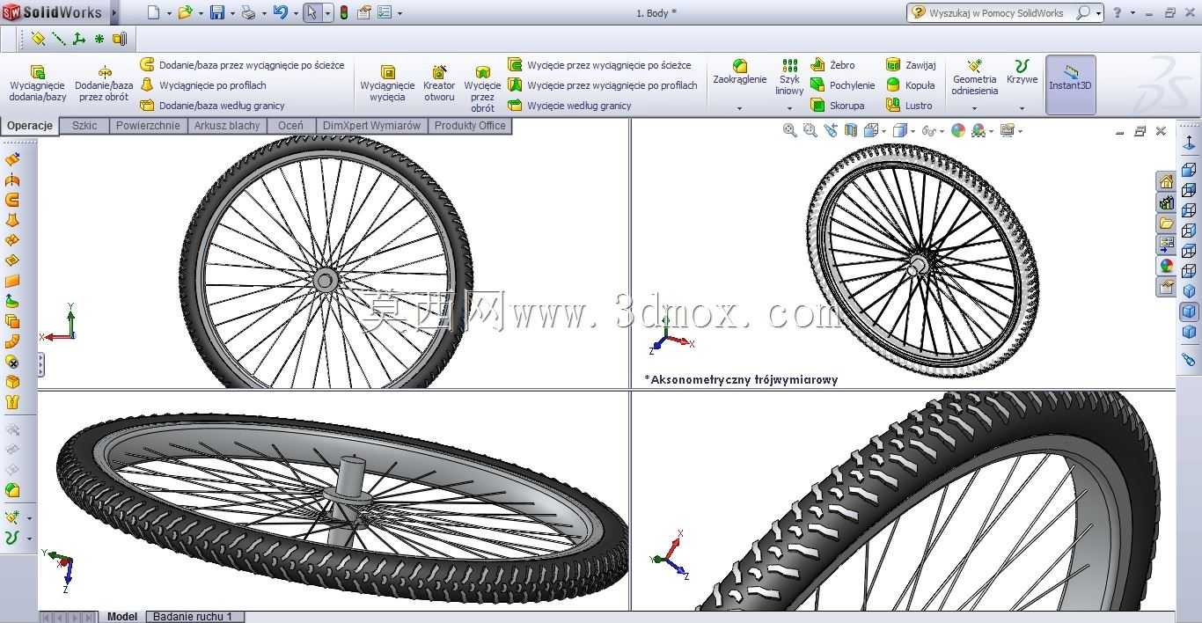The height and width of the screenshot is (623, 1202).
Task: Click the Kopuła dome feature
Action: pyautogui.click(x=911, y=85)
